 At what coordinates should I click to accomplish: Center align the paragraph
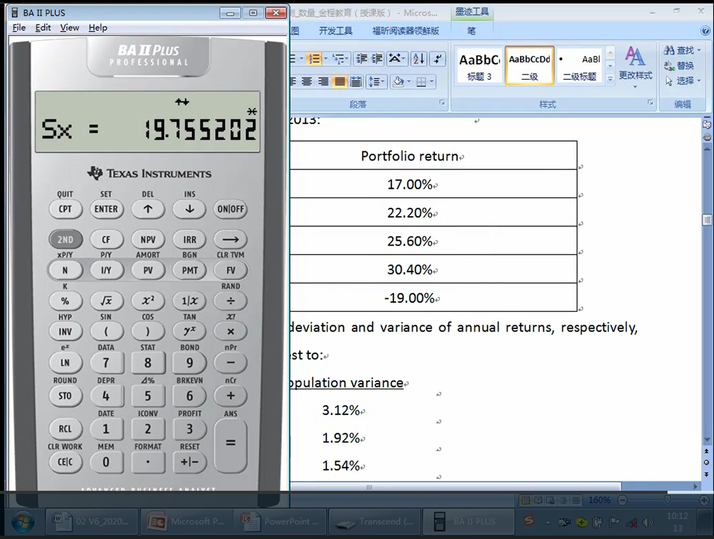(x=308, y=82)
